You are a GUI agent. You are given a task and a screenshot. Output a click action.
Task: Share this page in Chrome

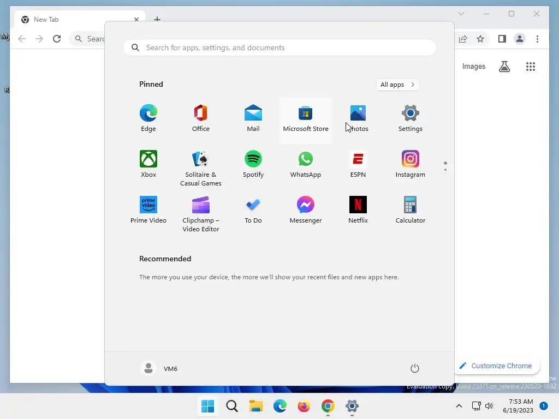tap(463, 39)
